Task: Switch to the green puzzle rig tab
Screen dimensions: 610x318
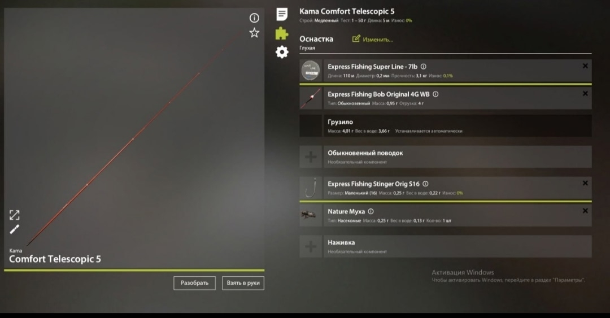Action: tap(282, 33)
